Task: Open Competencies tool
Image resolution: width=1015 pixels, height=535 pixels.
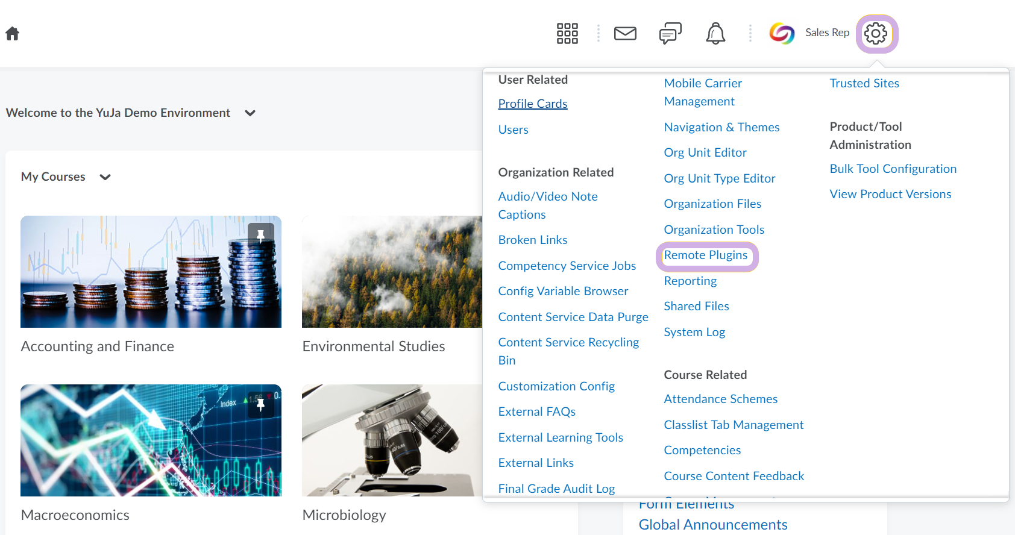Action: pyautogui.click(x=702, y=450)
